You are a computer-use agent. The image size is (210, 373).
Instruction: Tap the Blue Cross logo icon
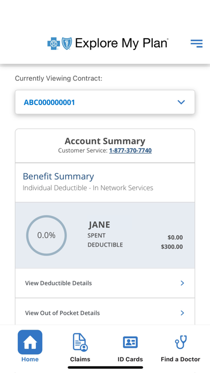[54, 43]
